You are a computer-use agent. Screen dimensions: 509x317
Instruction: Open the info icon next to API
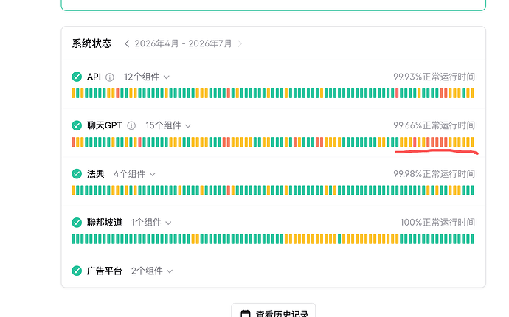coord(110,77)
